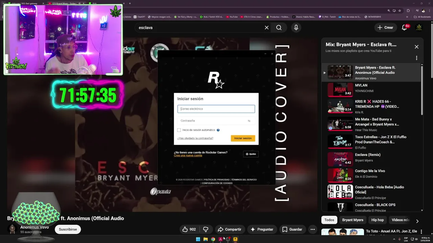Click the yellow 'Iniciar sesión' button
433x243 pixels.
click(x=243, y=138)
